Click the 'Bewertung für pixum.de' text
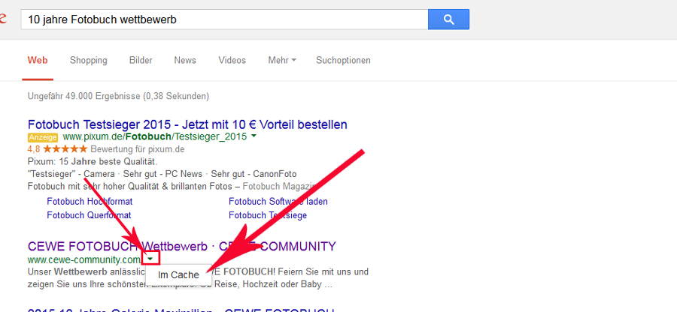Screen dimensions: 677x312 point(138,149)
